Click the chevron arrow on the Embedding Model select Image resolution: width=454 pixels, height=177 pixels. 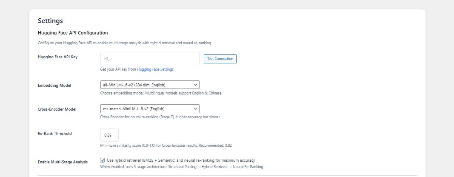click(195, 85)
